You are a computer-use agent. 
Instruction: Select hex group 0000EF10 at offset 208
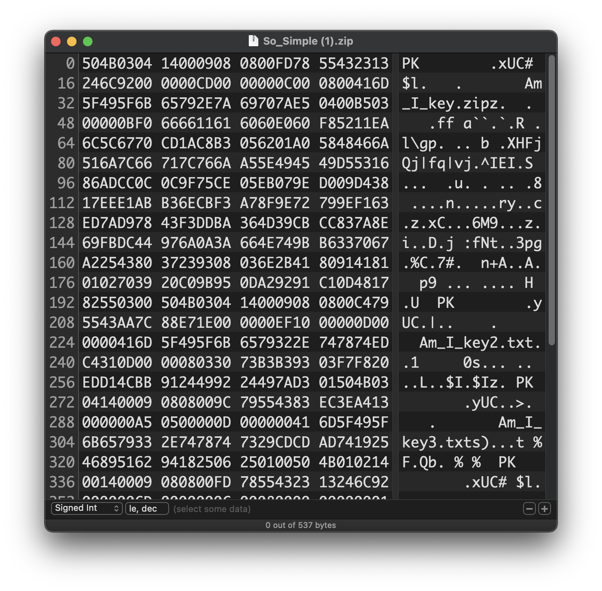tap(275, 323)
